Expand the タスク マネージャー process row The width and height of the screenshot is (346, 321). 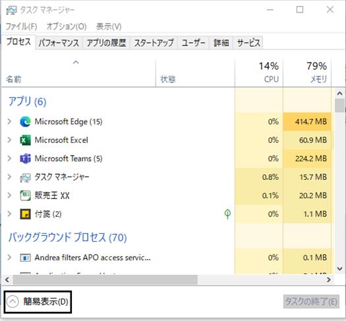pos(9,177)
